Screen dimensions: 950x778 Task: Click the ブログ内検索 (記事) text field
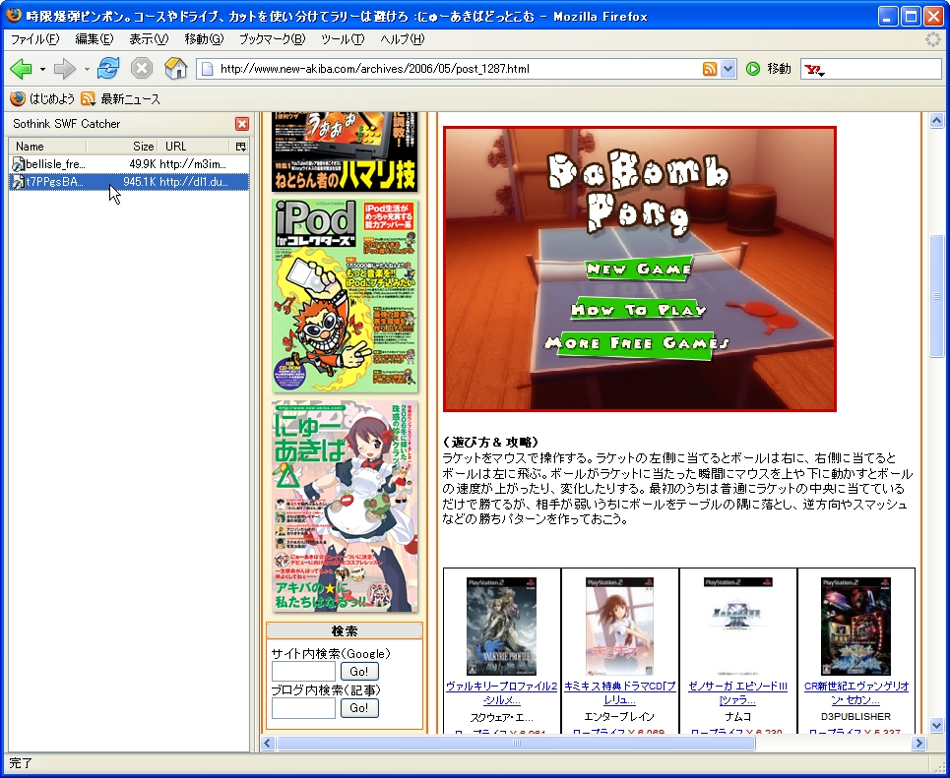pos(303,708)
